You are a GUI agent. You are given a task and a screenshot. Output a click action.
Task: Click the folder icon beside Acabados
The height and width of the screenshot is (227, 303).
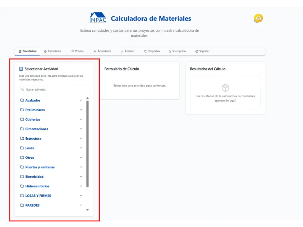point(22,100)
